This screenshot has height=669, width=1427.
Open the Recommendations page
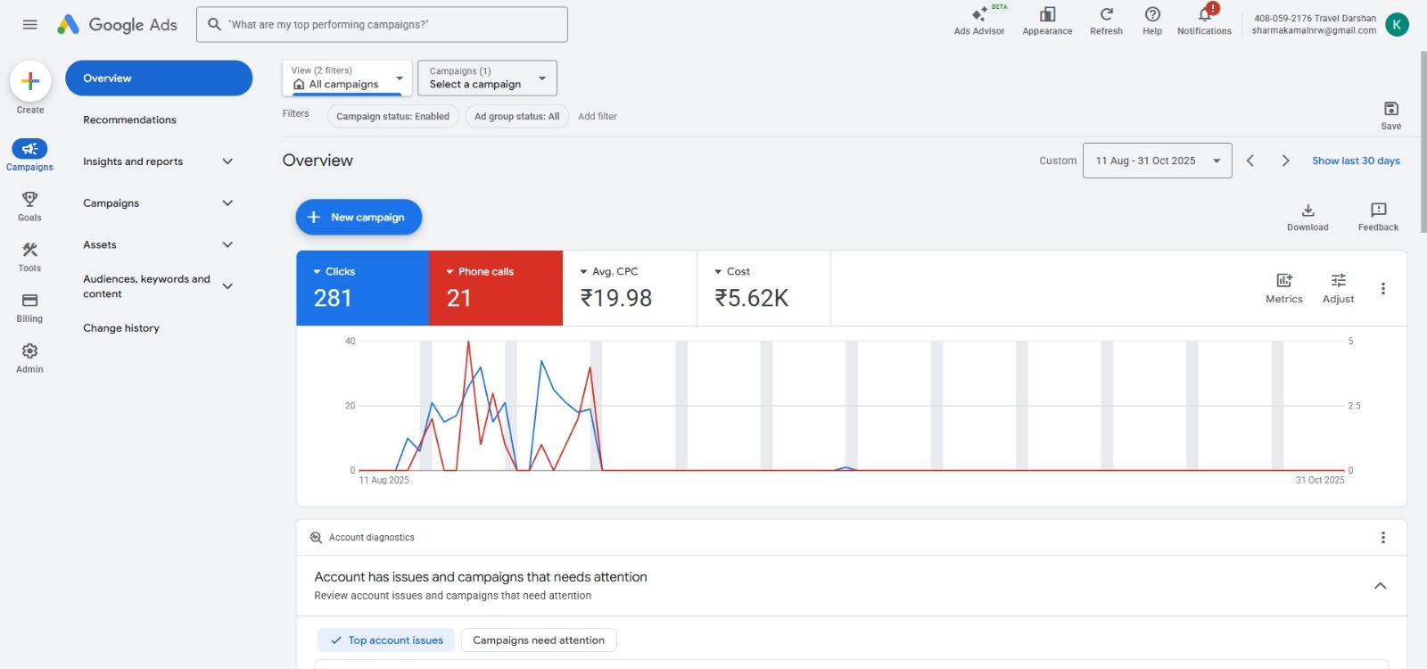tap(129, 120)
